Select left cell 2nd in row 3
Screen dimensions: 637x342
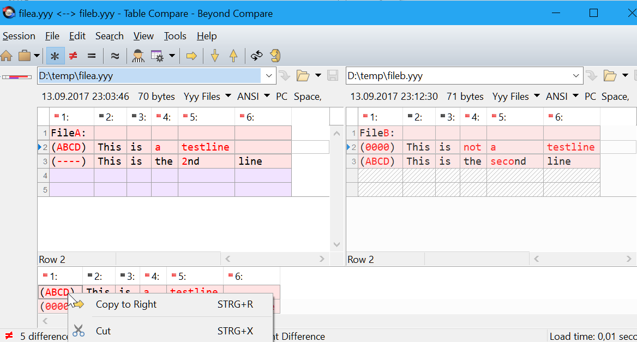(x=206, y=161)
